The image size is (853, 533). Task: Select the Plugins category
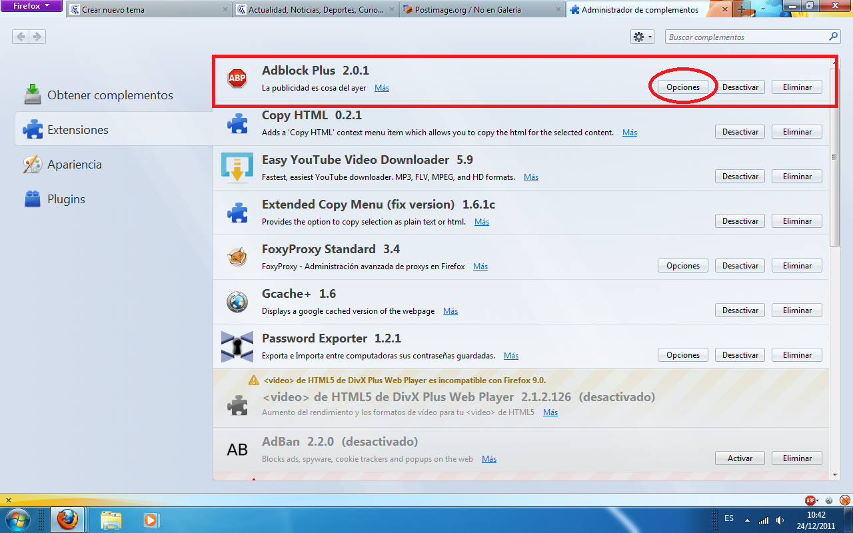pos(54,199)
